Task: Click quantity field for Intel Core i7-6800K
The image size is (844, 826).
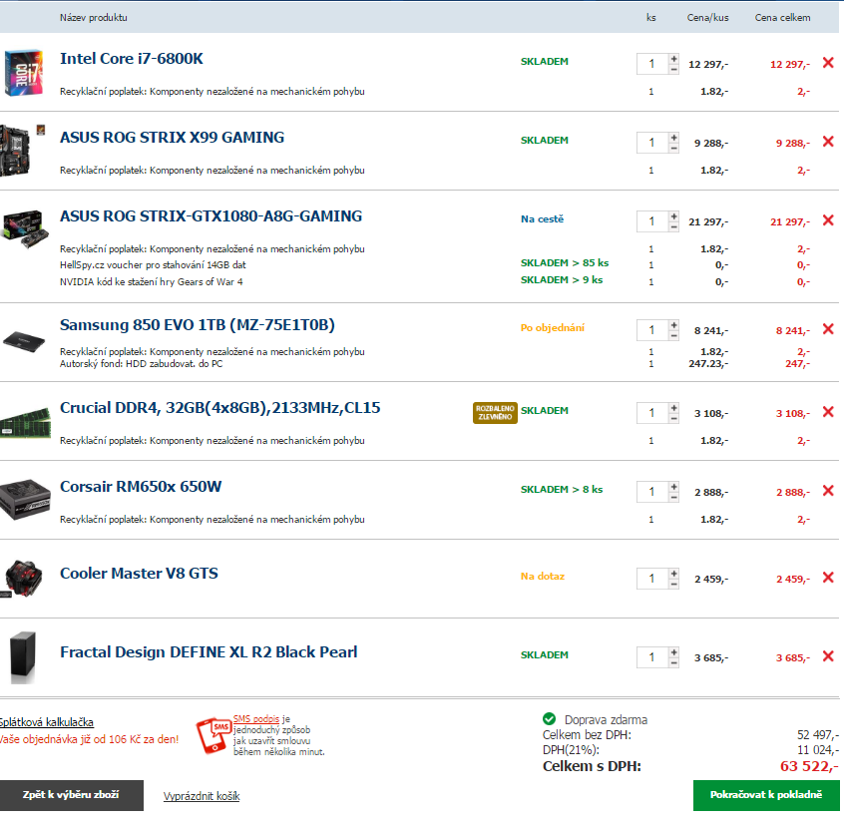Action: pos(652,64)
